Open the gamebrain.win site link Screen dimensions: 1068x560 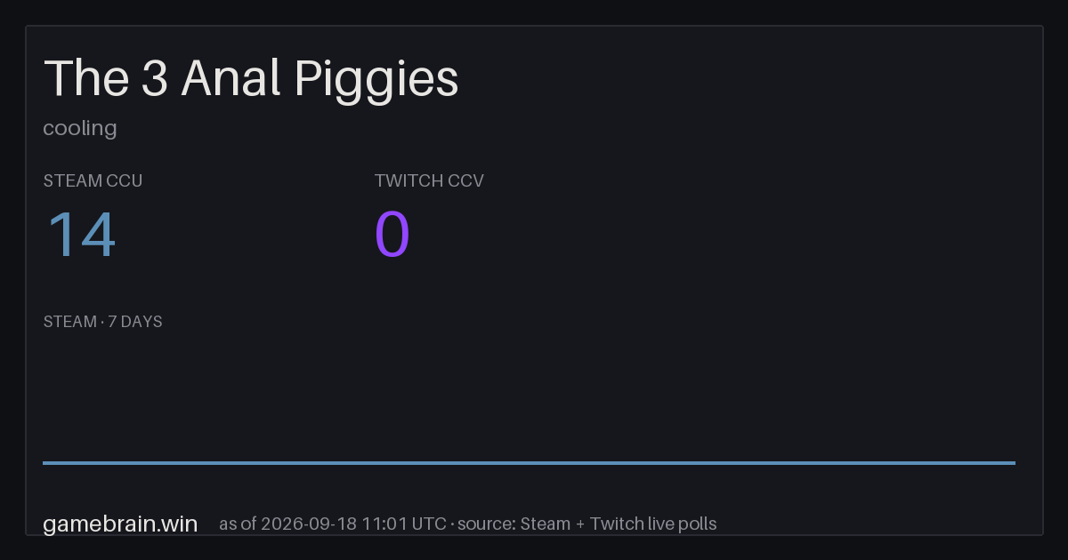tap(120, 524)
